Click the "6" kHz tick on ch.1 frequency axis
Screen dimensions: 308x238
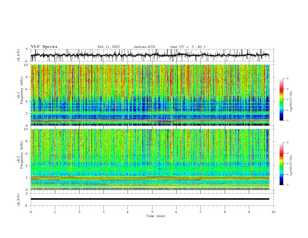click(28, 89)
